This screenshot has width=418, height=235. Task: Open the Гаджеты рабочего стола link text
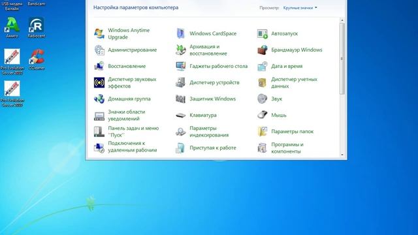click(219, 66)
